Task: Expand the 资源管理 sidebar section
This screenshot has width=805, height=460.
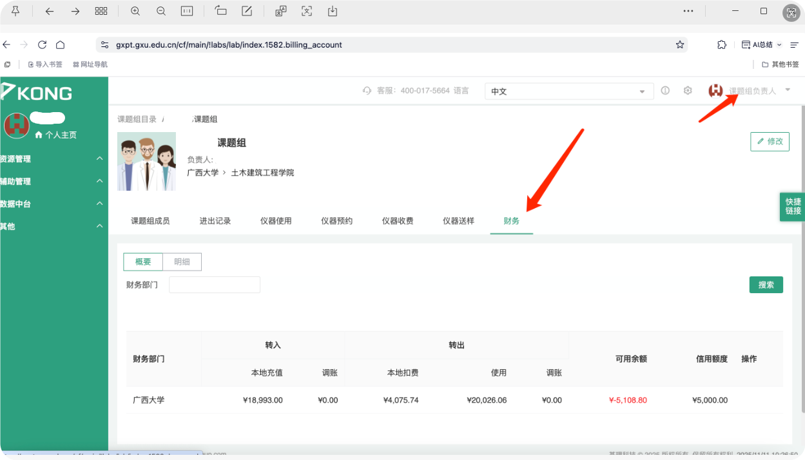Action: point(50,158)
